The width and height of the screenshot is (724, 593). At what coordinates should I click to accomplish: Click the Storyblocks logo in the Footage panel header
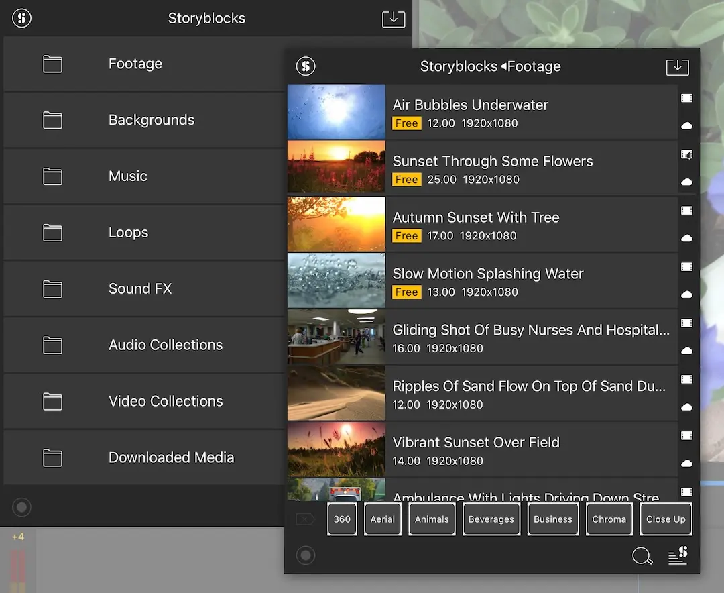[x=306, y=66]
